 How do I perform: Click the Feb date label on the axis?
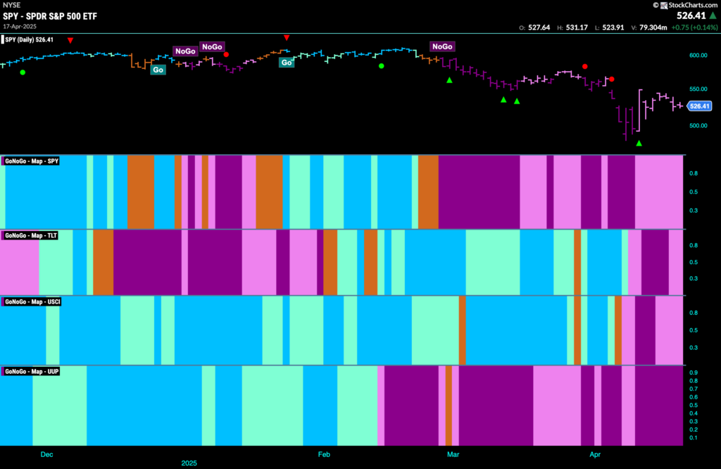pyautogui.click(x=324, y=454)
